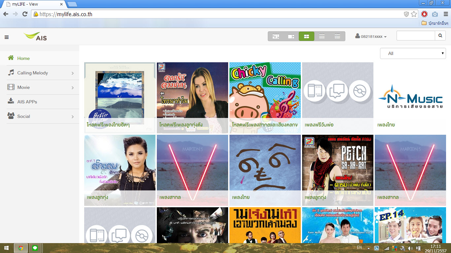Click the magnifier search button
This screenshot has height=253, width=451.
440,36
